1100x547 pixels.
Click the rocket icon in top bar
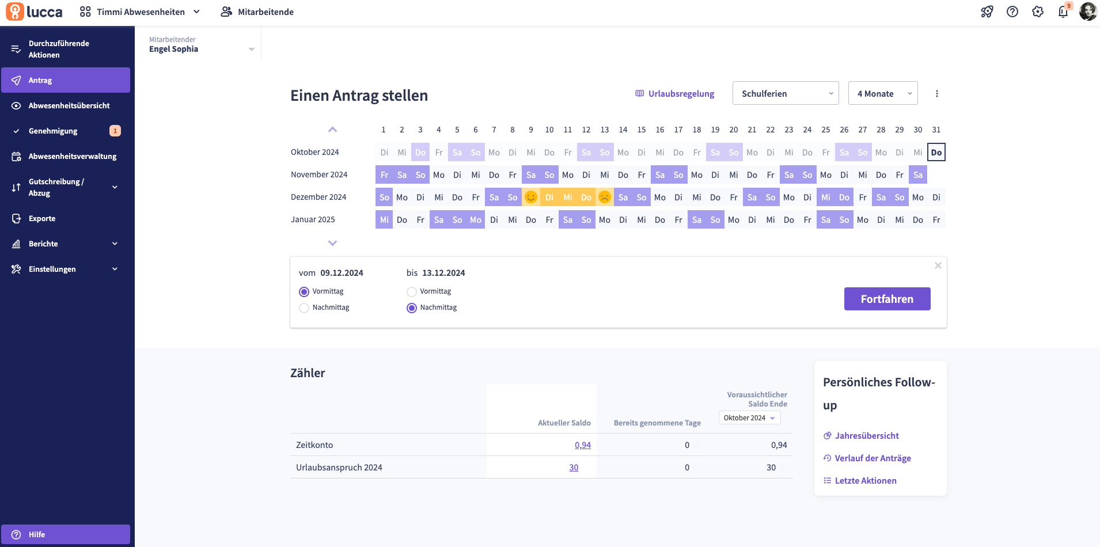987,12
